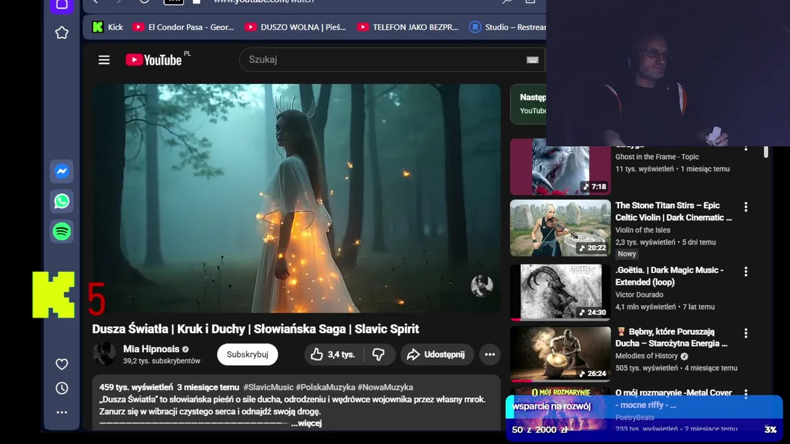
Task: Click the channel watermark in the player
Action: point(482,286)
